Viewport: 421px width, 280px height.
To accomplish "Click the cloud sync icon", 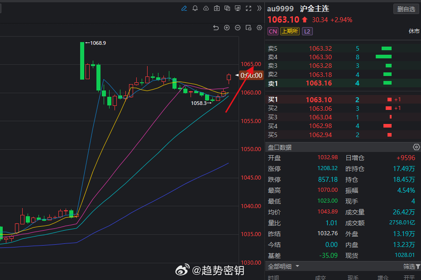I will 206,8.
